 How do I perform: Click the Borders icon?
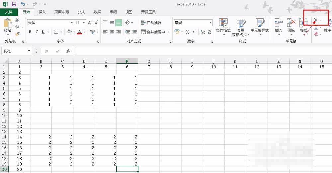pos(56,32)
